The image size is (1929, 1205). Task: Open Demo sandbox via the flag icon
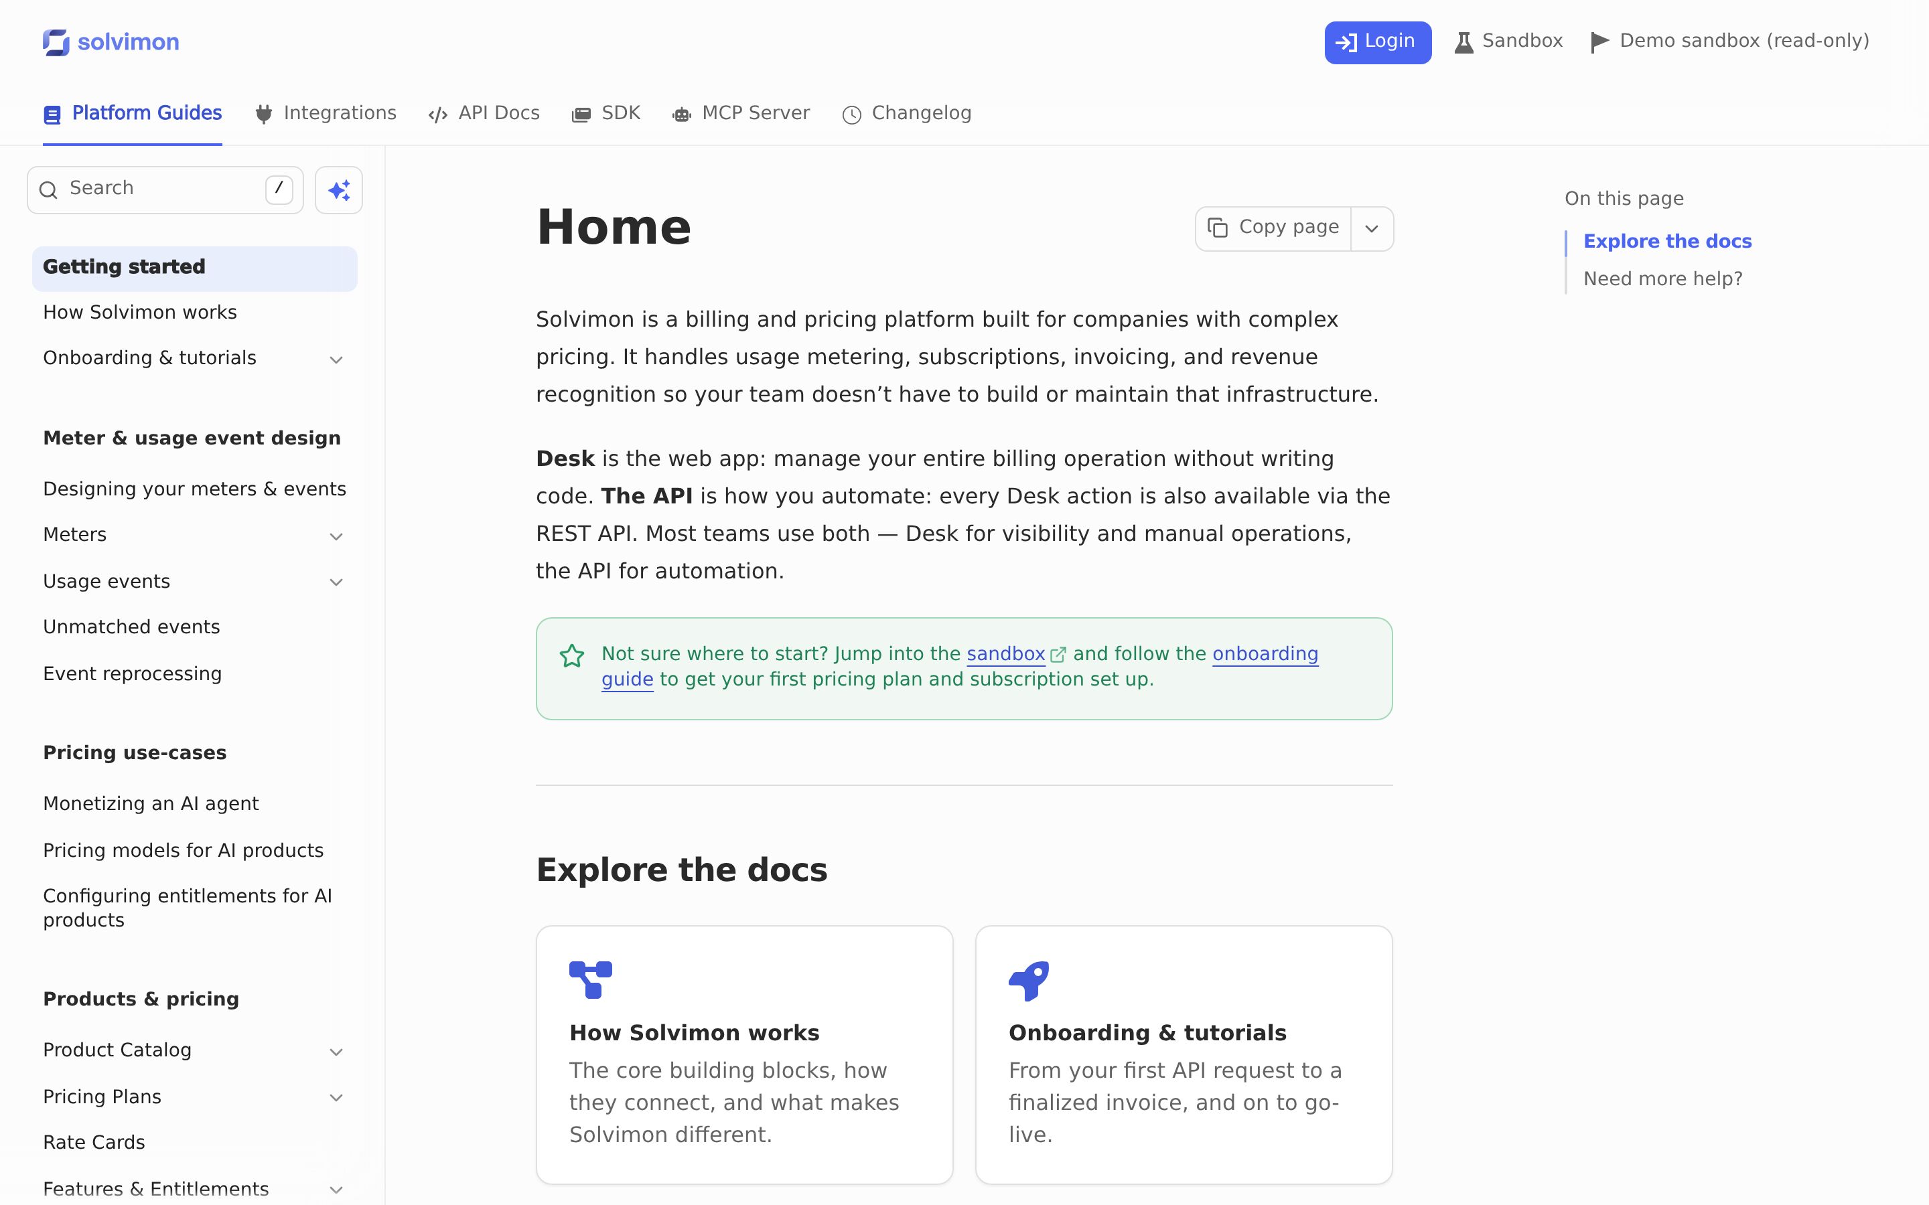click(x=1599, y=42)
